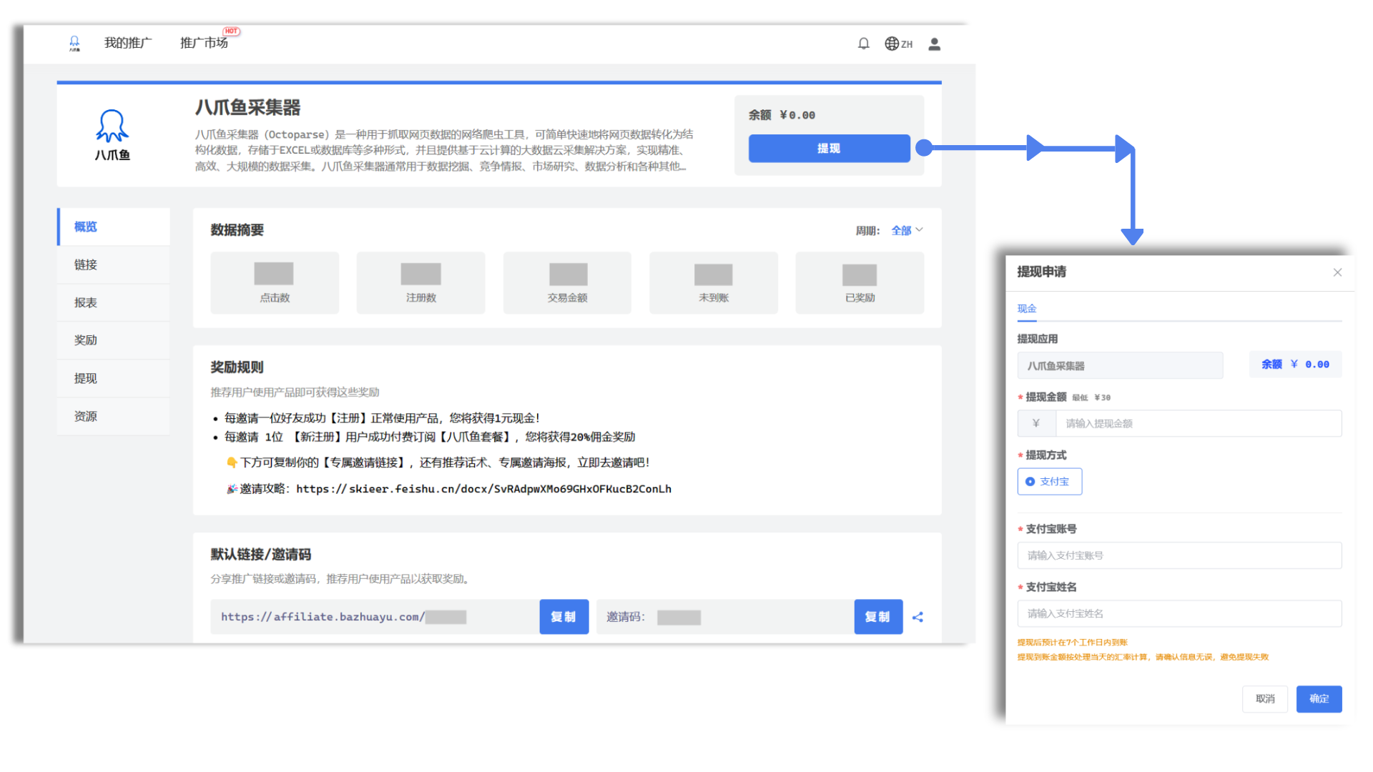Open the skieer.feishu.cn invite guide link
Viewport: 1373px width, 772px height.
pyautogui.click(x=483, y=489)
